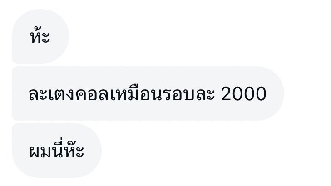The width and height of the screenshot is (331, 186).
Task: Select the first chat bubble reading ห้ะ
Action: tap(40, 36)
